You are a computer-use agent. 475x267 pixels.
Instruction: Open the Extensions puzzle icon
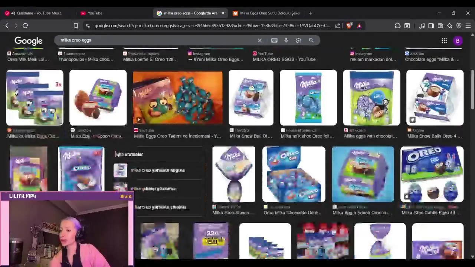tap(398, 26)
